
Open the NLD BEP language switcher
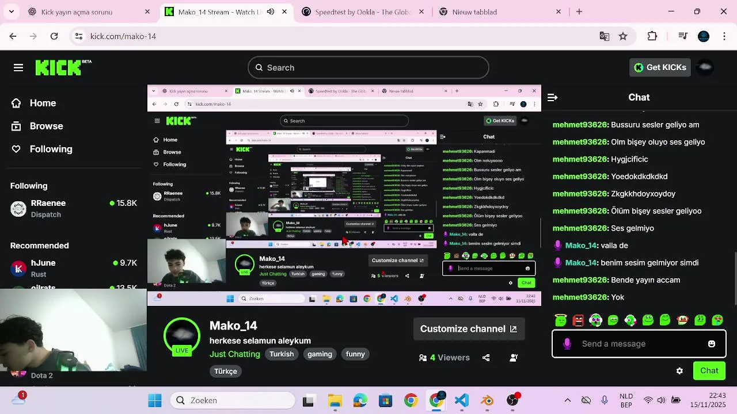pyautogui.click(x=626, y=400)
